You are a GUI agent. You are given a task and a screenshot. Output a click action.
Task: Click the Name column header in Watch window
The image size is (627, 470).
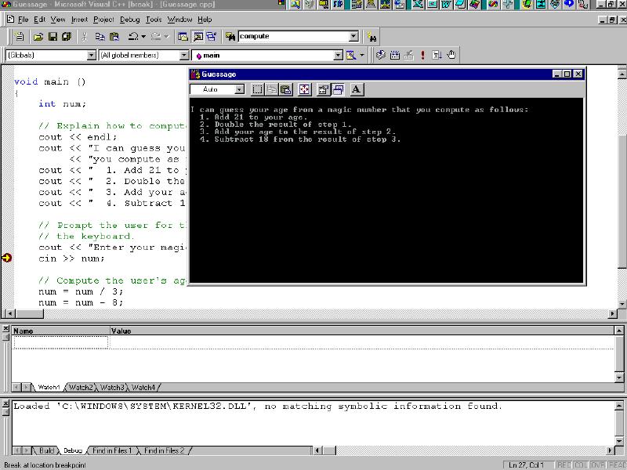pyautogui.click(x=61, y=331)
